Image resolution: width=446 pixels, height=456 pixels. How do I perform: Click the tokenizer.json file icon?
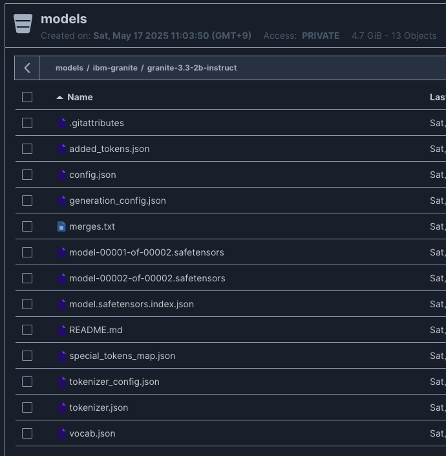click(x=61, y=407)
